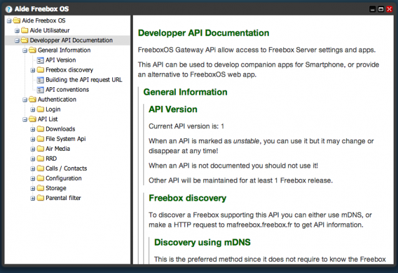This screenshot has width=398, height=273.
Task: Click the Developper API Documentation folder icon
Action: (24, 40)
